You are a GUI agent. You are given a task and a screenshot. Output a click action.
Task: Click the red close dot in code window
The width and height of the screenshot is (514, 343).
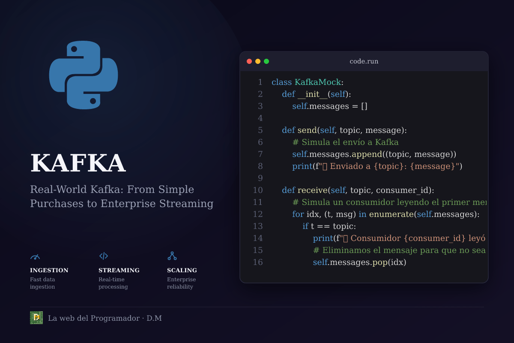(249, 61)
